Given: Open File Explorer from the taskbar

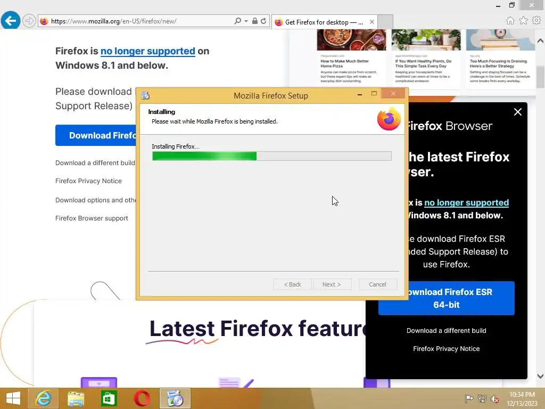Looking at the screenshot, I should [76, 398].
